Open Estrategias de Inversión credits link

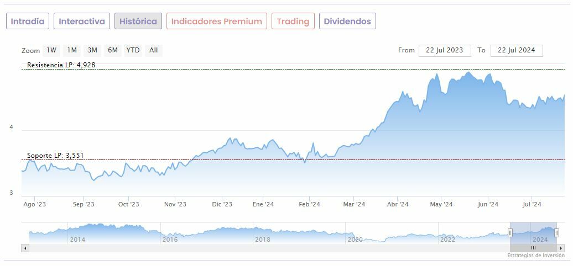pos(535,256)
